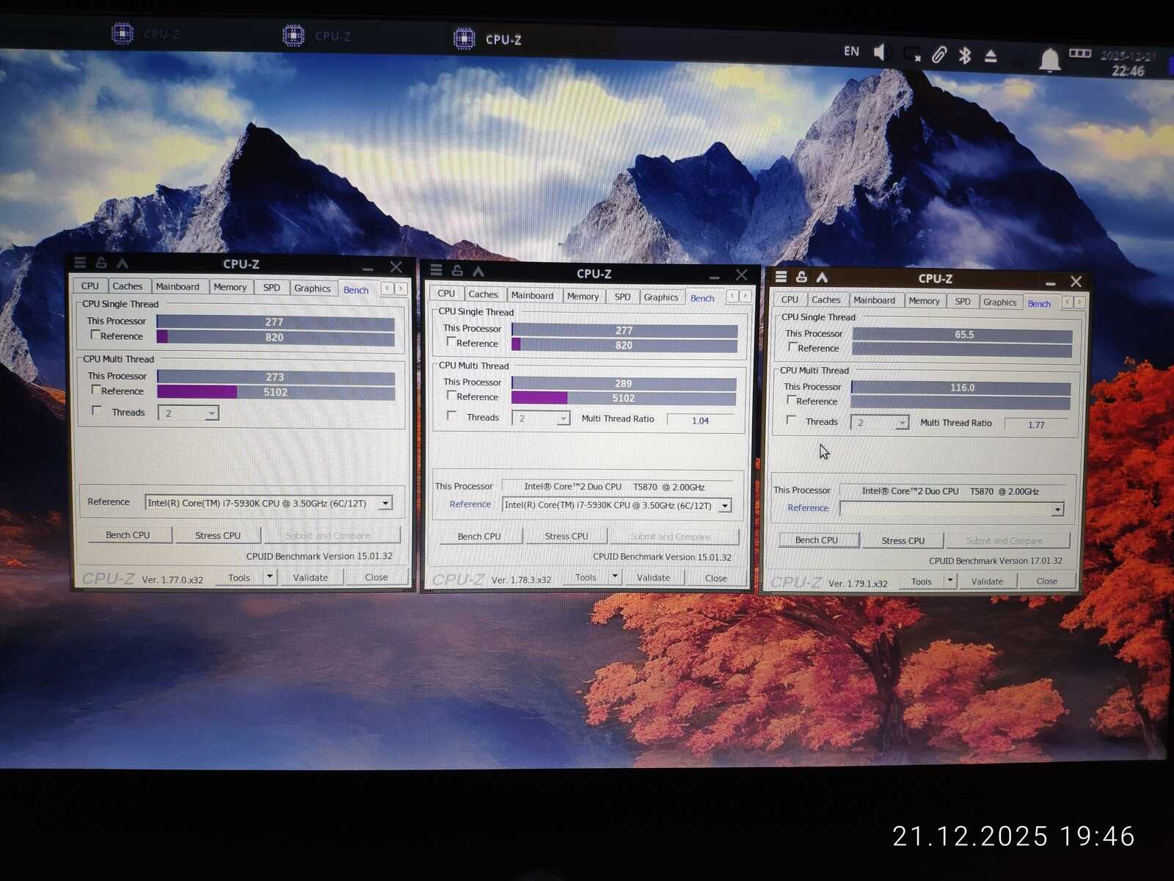The height and width of the screenshot is (881, 1174).
Task: Tick Single Thread Reference checkbox in CPU-Z 1.77
Action: tap(95, 335)
